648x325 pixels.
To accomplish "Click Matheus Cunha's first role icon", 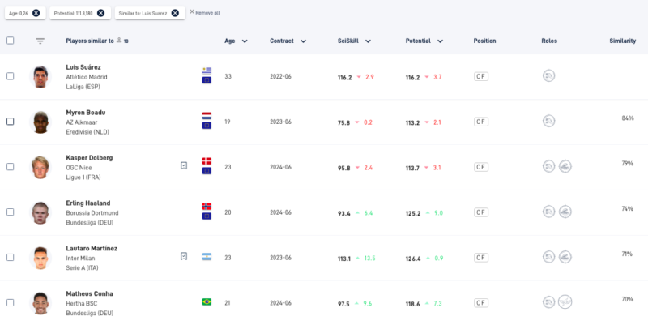I will (549, 301).
